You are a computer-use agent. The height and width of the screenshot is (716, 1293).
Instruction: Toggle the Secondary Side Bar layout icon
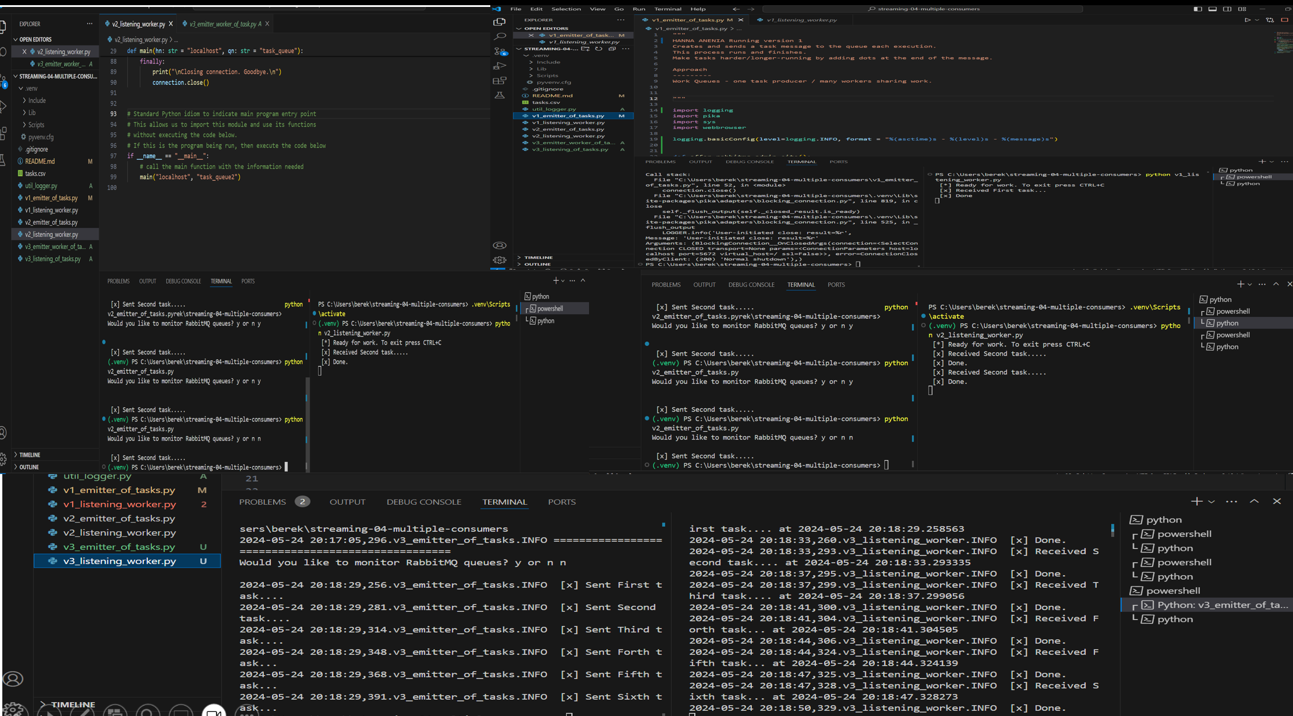point(1227,9)
